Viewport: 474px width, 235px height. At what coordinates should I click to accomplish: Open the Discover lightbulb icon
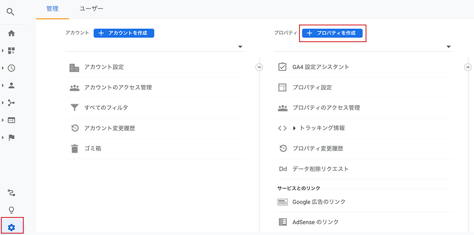coord(11,210)
